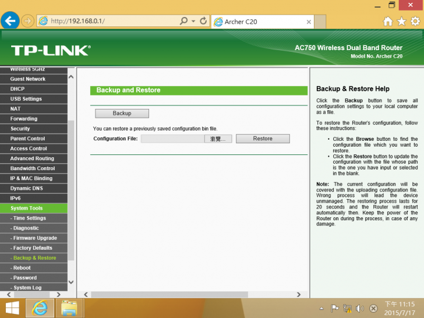Go to Firmware Upgrade submenu
This screenshot has width=424, height=318.
coord(34,238)
